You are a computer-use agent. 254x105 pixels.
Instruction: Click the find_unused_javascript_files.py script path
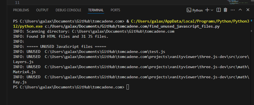132,26
